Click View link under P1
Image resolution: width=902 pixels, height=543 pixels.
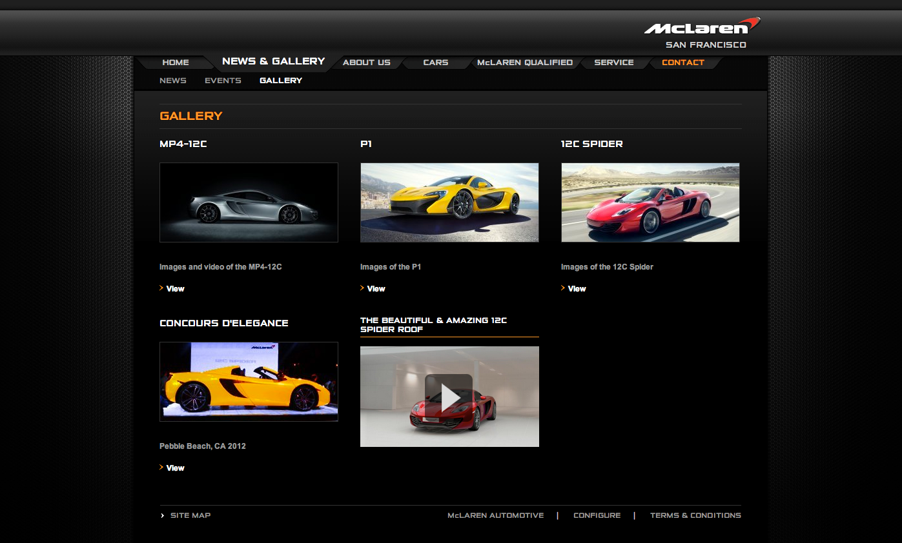click(x=376, y=289)
